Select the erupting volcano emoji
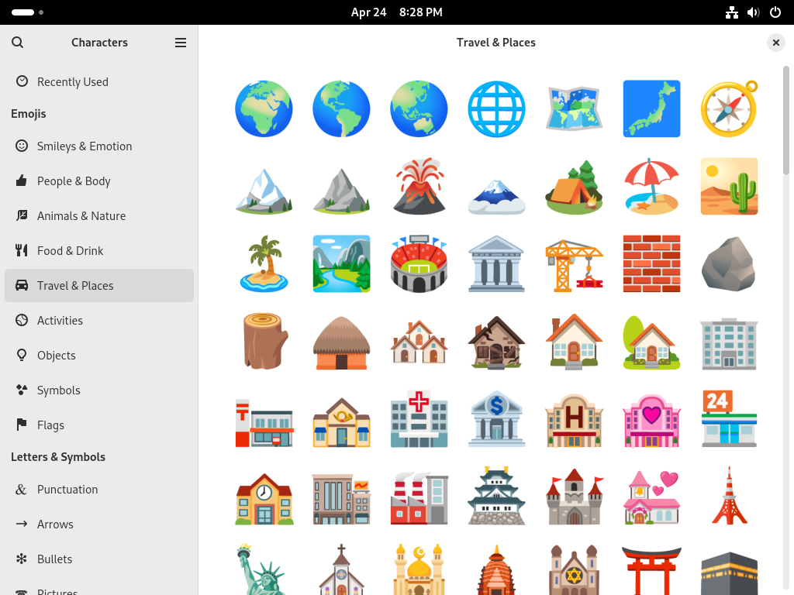794x595 pixels. pyautogui.click(x=419, y=186)
